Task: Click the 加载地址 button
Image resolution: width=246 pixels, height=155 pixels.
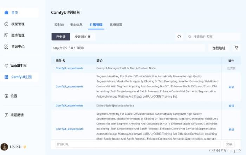Action: click(219, 48)
